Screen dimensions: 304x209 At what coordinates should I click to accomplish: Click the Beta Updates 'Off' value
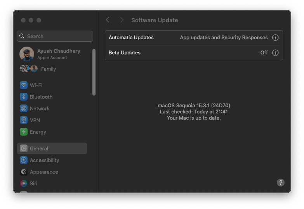pos(264,52)
